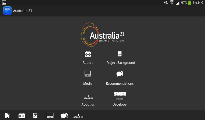Tap the Home icon in bottom bar
The width and height of the screenshot is (205, 120).
[x=7, y=115]
